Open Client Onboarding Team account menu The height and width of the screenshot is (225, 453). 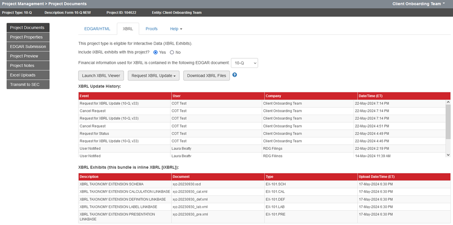[419, 4]
